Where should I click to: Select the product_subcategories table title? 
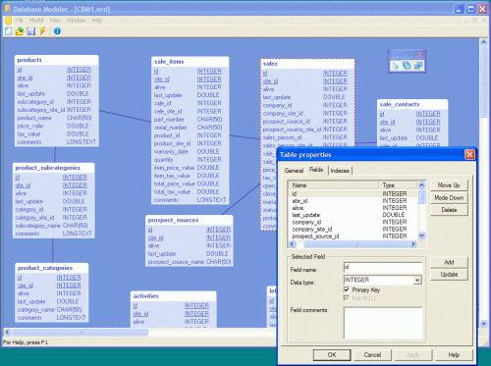pos(47,168)
